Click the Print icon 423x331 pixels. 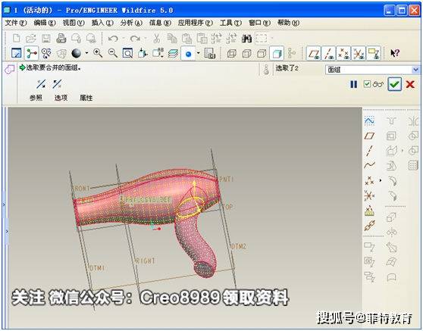click(x=61, y=39)
